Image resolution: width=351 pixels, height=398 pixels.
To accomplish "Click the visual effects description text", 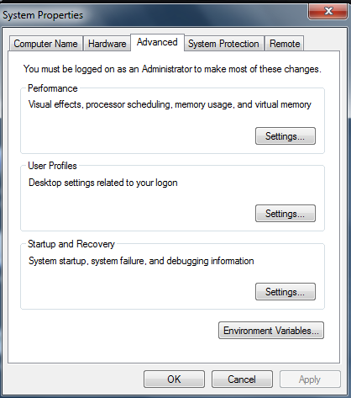I will [170, 104].
